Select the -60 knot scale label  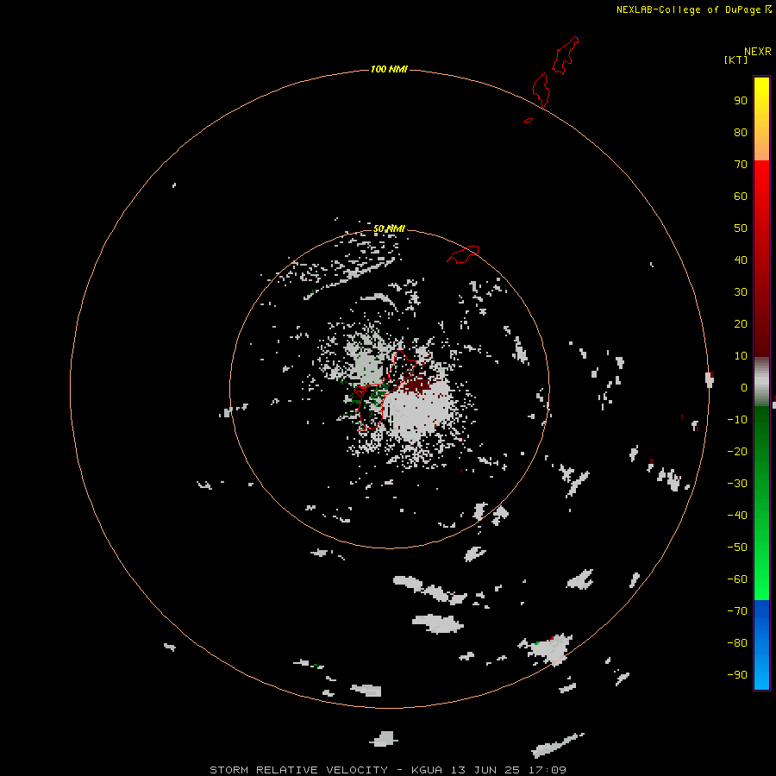point(737,579)
